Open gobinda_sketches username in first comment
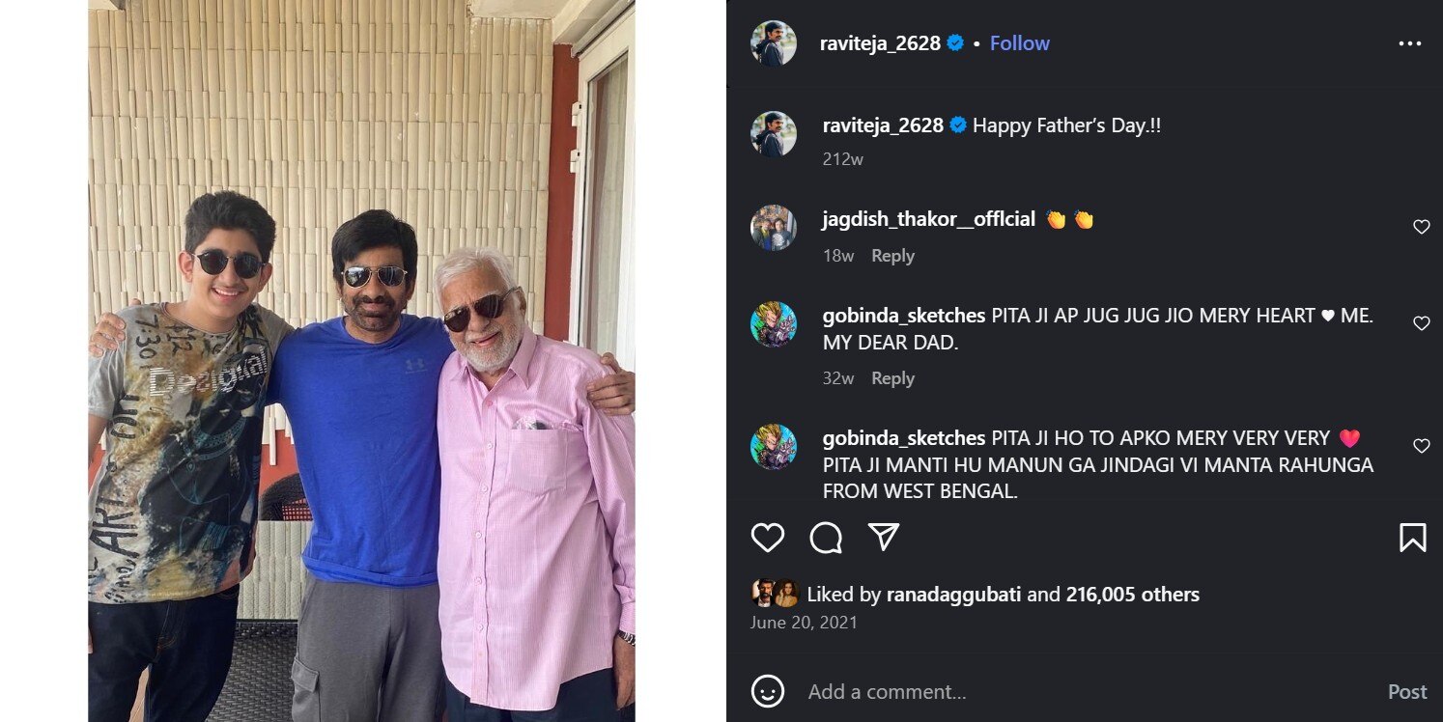 point(904,316)
